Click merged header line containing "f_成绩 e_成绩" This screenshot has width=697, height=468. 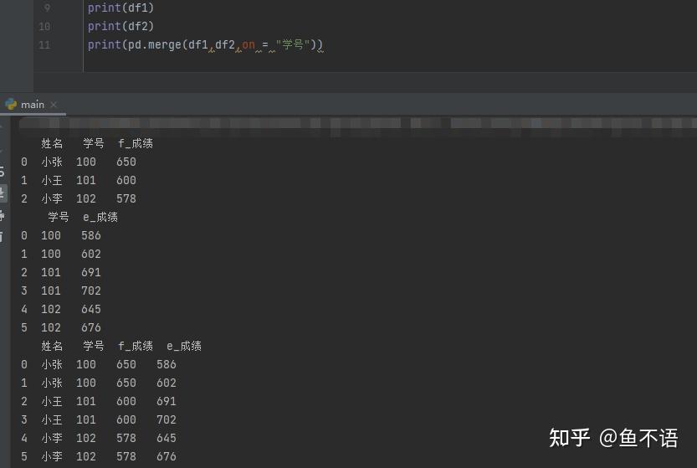pyautogui.click(x=121, y=346)
